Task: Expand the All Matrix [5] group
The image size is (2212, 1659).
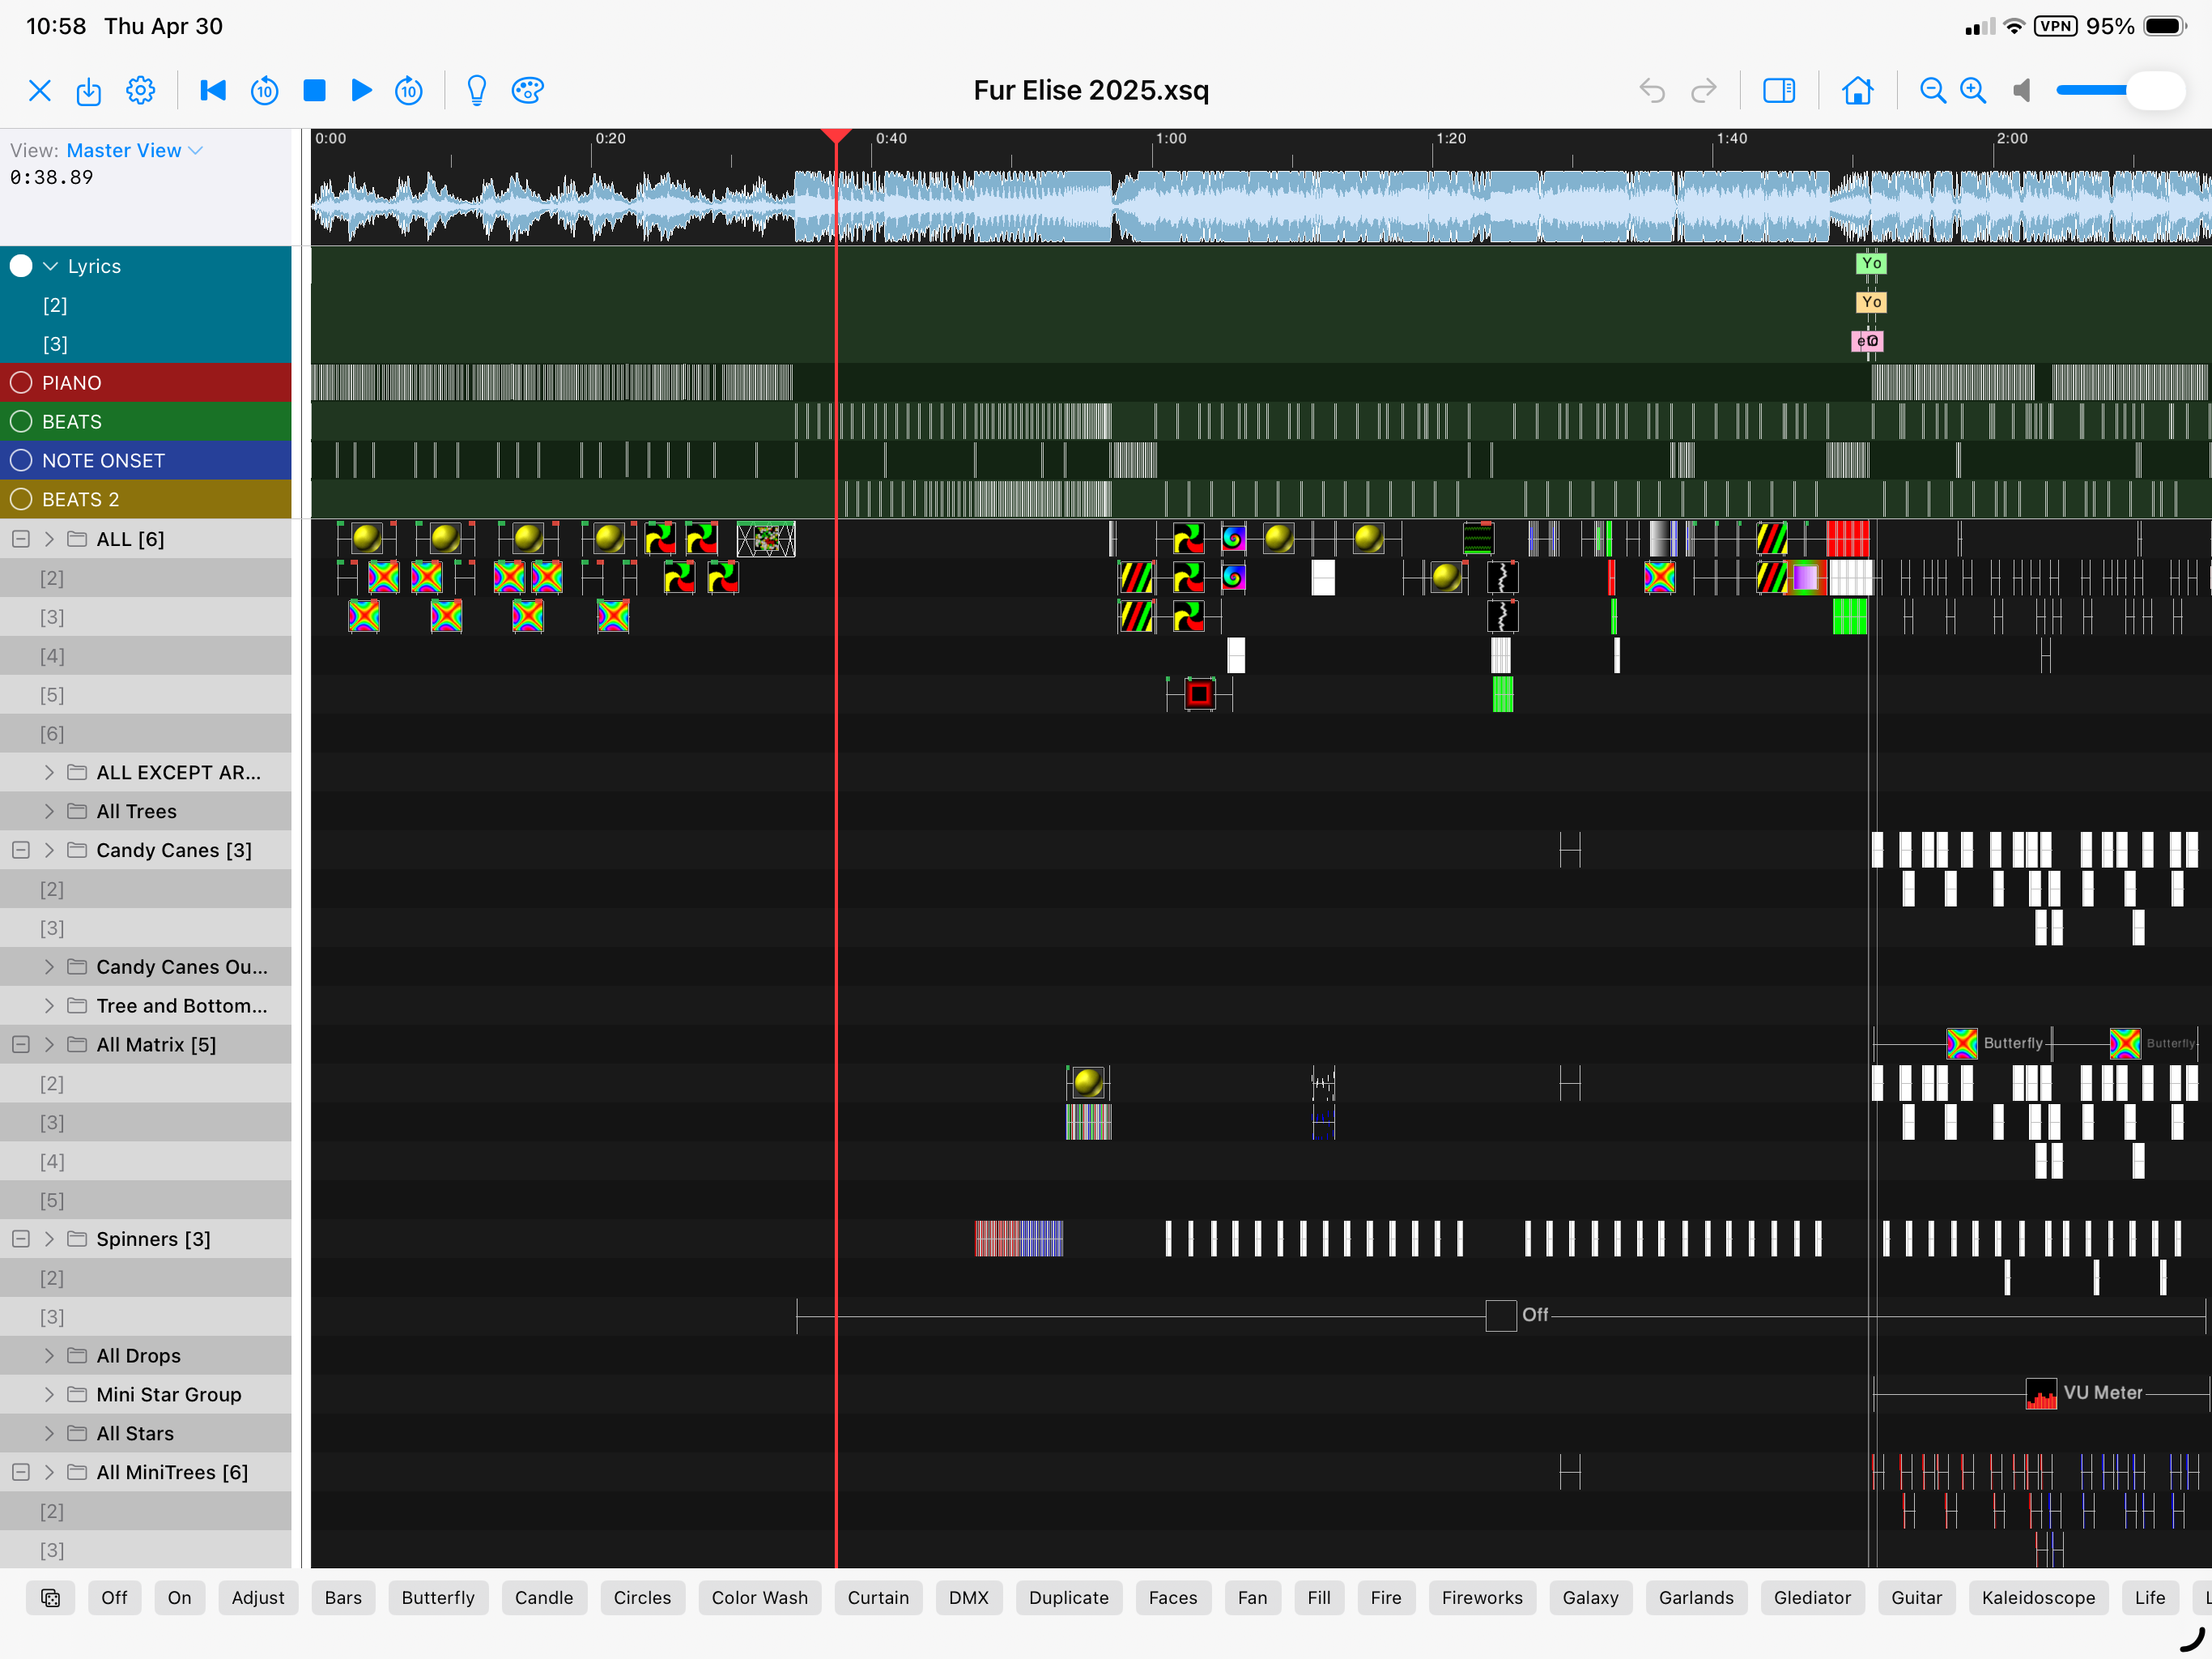Action: 49,1045
